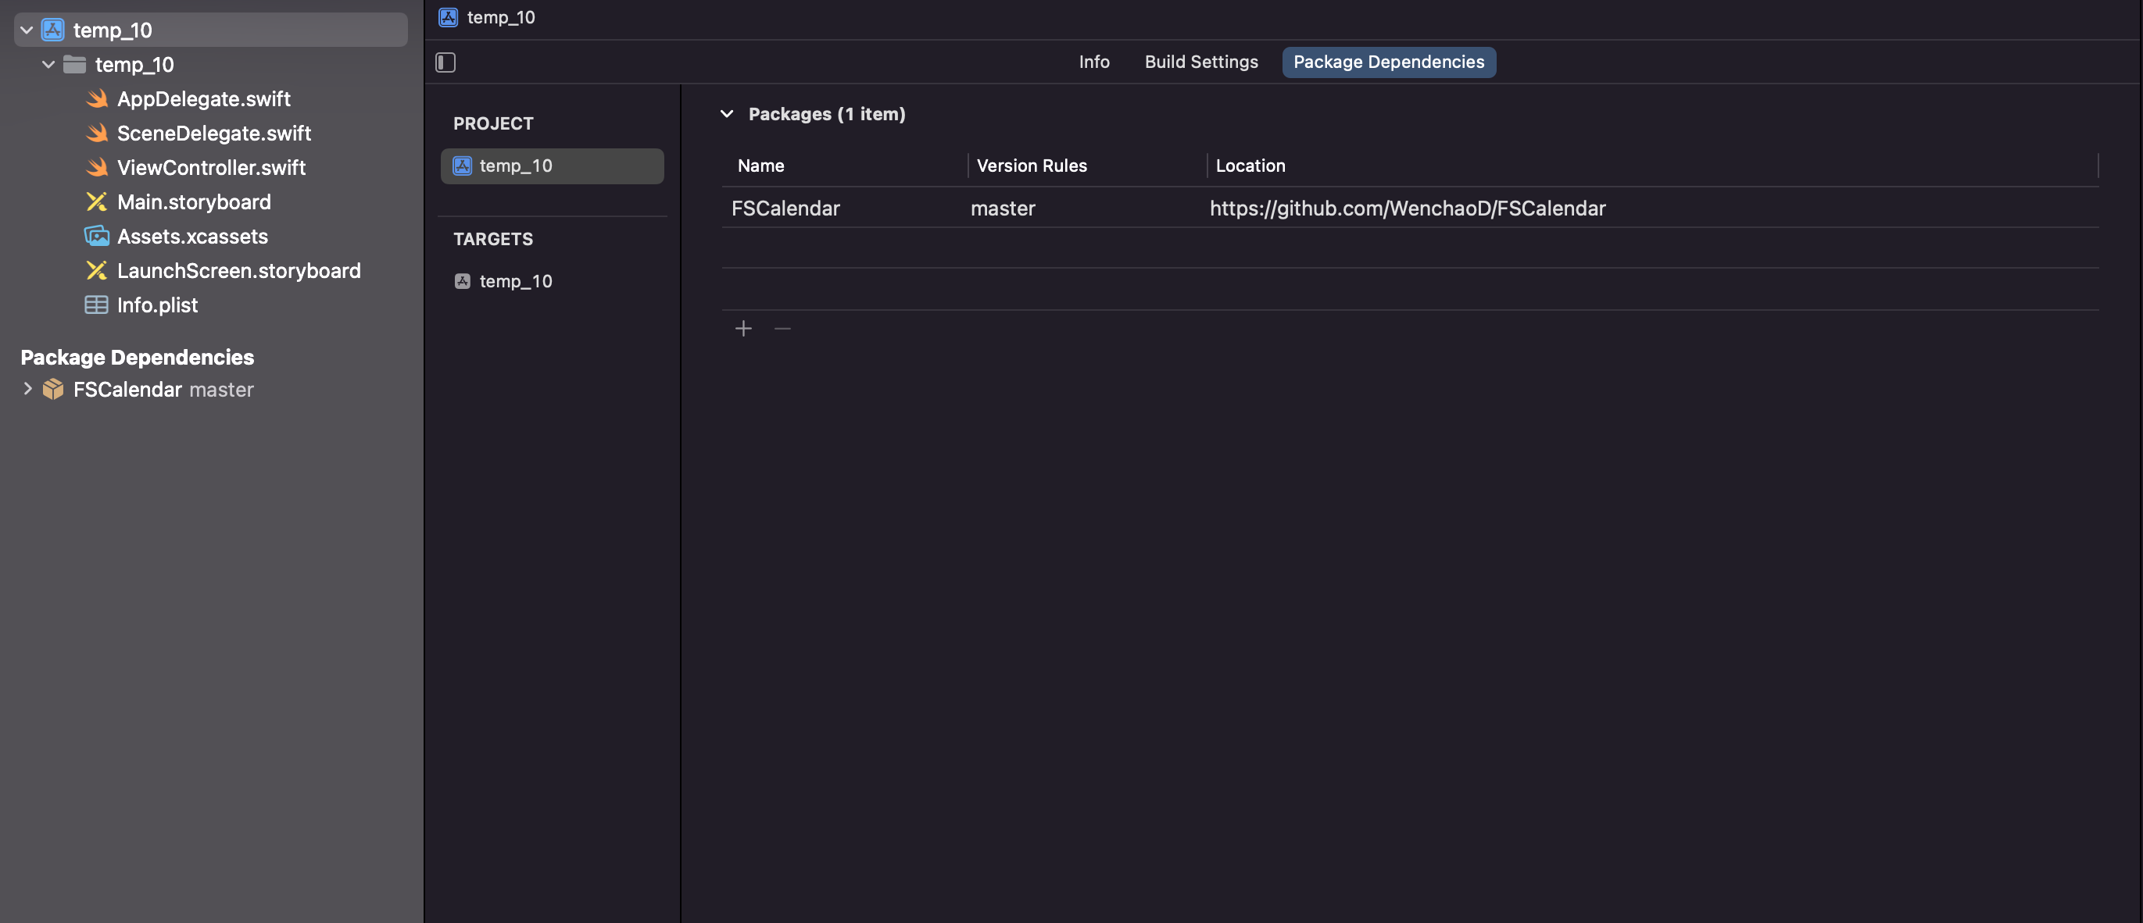Image resolution: width=2143 pixels, height=923 pixels.
Task: Click the temp_10 project icon under PROJECT
Action: point(463,166)
